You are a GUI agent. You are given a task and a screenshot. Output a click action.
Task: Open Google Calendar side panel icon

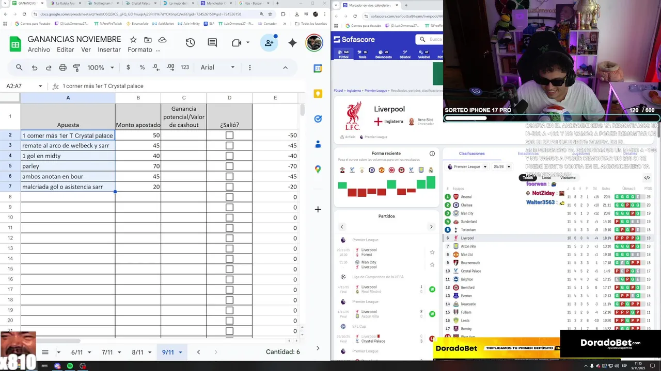pos(318,69)
